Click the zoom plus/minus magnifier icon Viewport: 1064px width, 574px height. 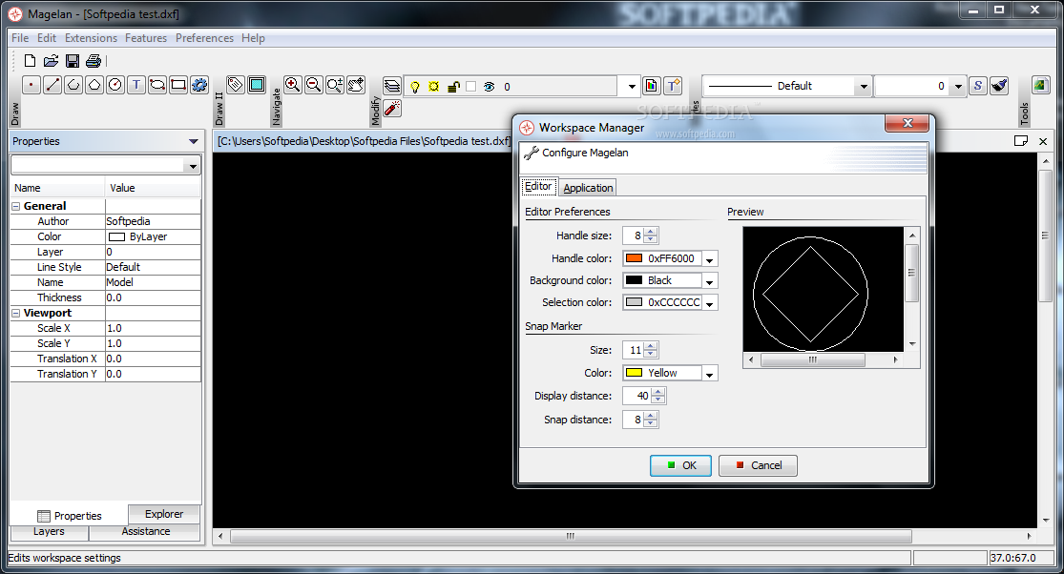pyautogui.click(x=335, y=85)
